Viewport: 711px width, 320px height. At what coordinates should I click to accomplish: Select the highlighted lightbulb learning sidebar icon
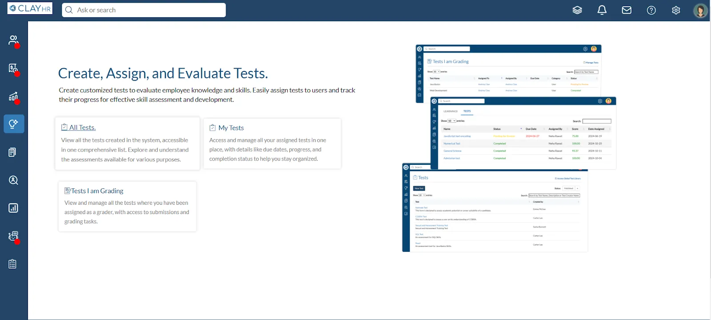[14, 124]
